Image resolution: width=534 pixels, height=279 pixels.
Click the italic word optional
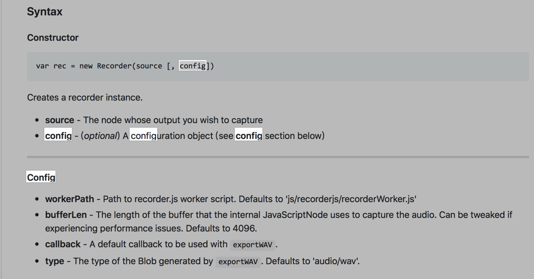coord(101,136)
